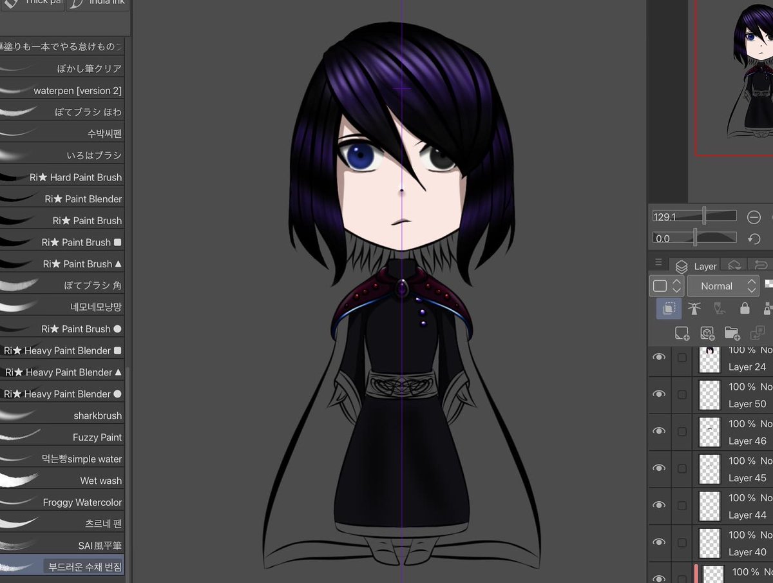Open the search layer tab icon
This screenshot has height=583, width=773.
click(734, 265)
